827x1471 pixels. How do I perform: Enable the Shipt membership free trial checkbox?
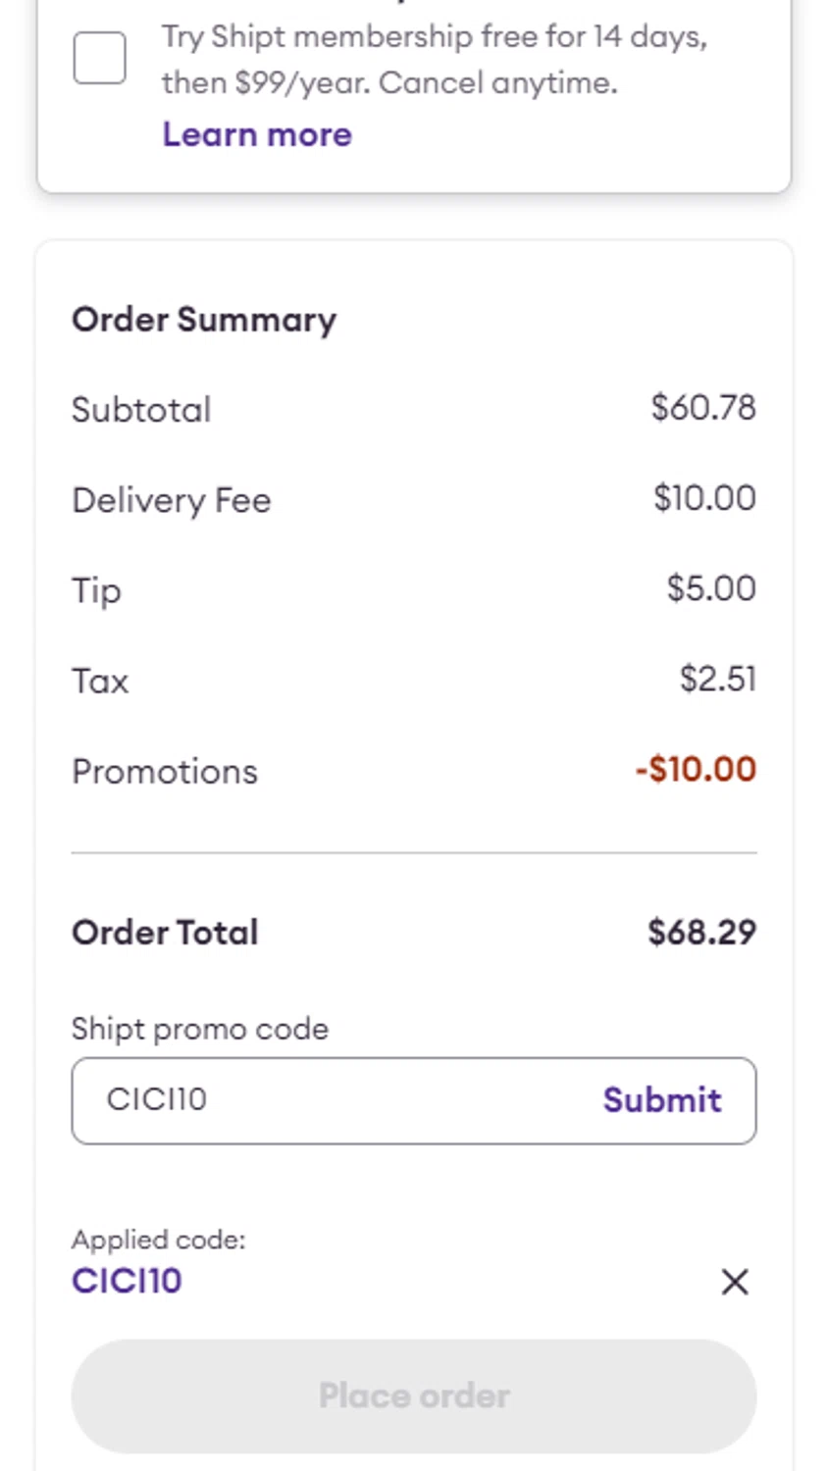pyautogui.click(x=99, y=58)
